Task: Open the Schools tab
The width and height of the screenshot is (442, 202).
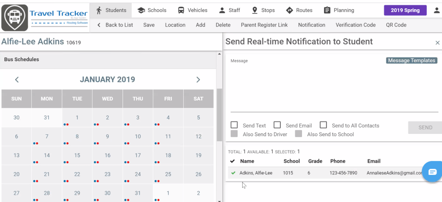Action: pos(151,11)
